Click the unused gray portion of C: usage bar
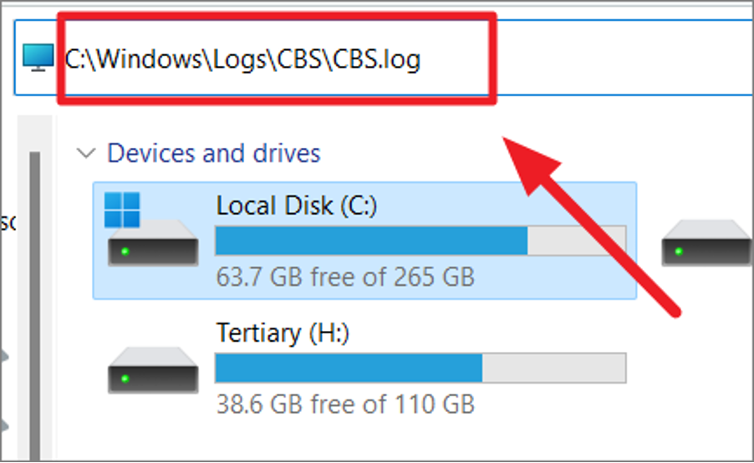 click(577, 240)
